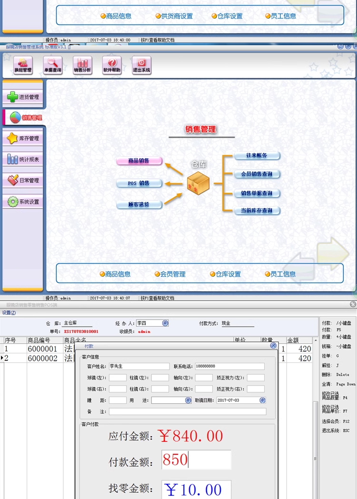Open 往来帐务 accounts button

[x=257, y=155]
